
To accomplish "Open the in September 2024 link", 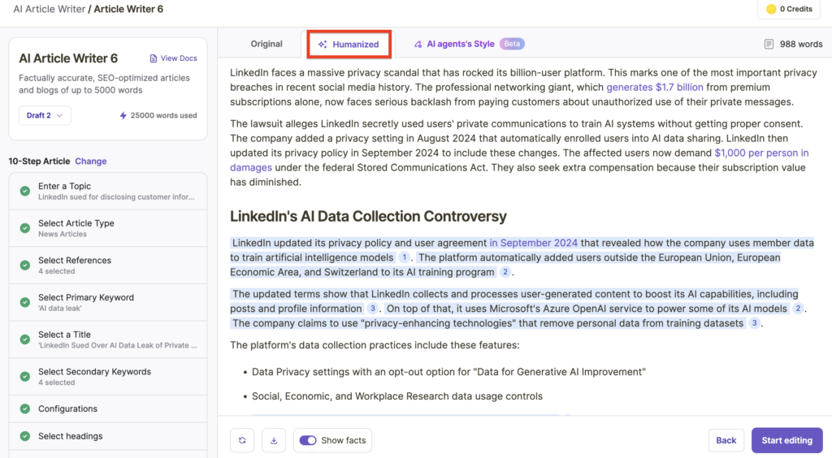I will [x=533, y=243].
